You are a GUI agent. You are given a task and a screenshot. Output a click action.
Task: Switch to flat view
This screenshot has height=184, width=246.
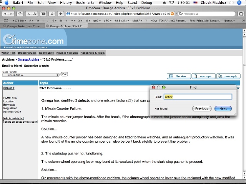coord(179,76)
